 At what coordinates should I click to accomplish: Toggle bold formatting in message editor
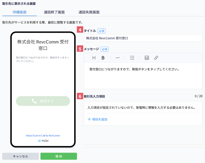point(103,58)
